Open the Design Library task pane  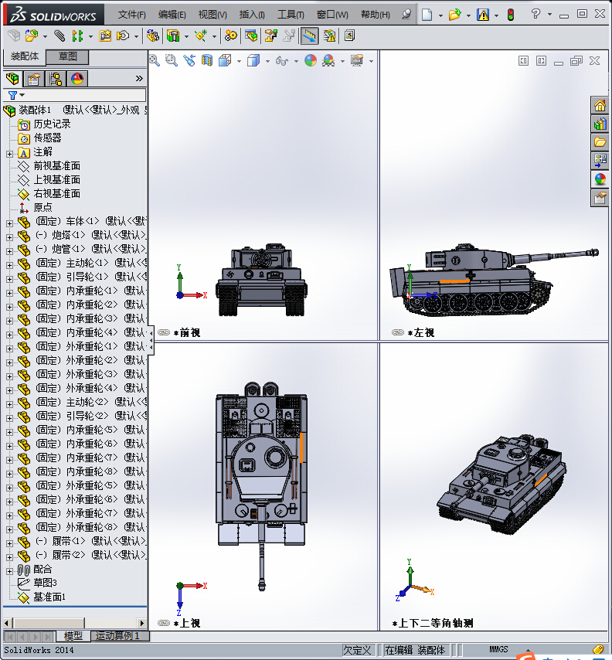point(600,124)
